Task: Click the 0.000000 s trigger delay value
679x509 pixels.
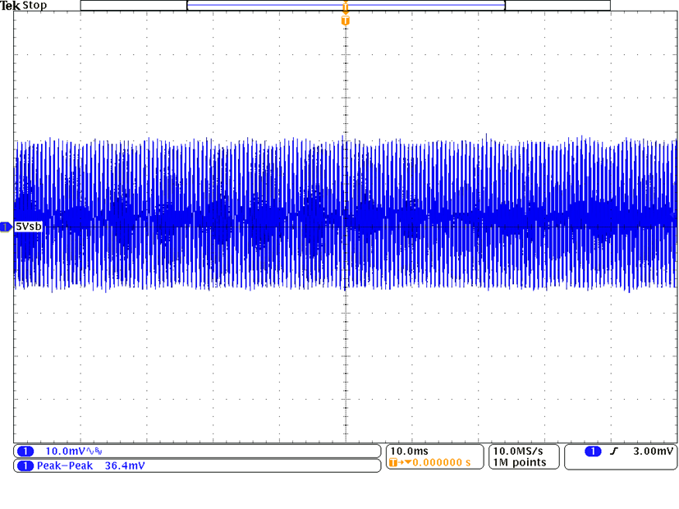Action: point(439,463)
